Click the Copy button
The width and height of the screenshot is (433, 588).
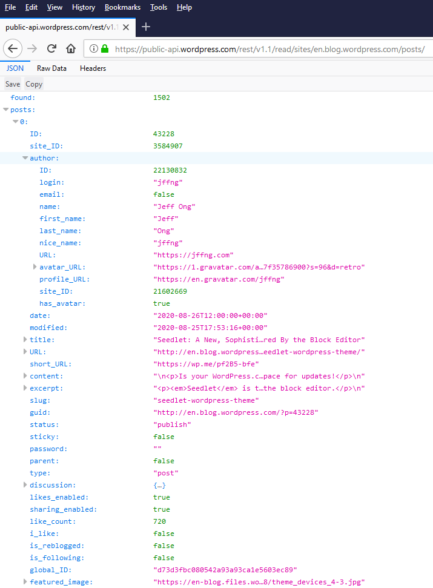point(34,84)
